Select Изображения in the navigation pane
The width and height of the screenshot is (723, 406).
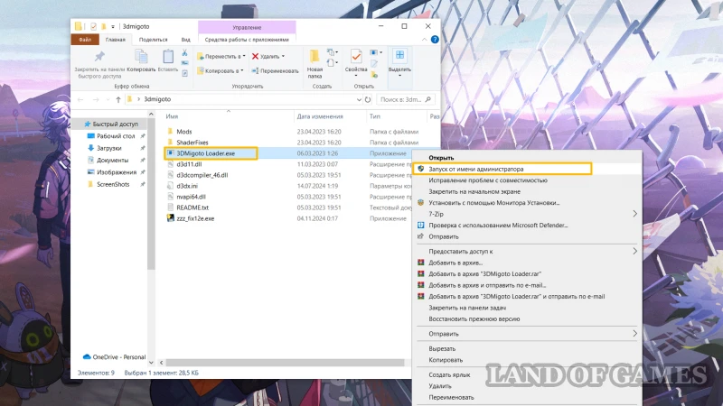point(117,172)
